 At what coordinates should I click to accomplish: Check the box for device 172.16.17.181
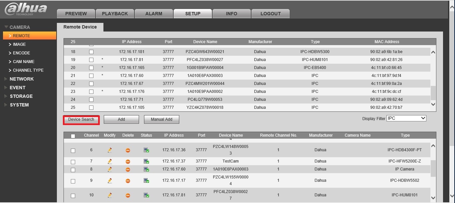[91, 52]
